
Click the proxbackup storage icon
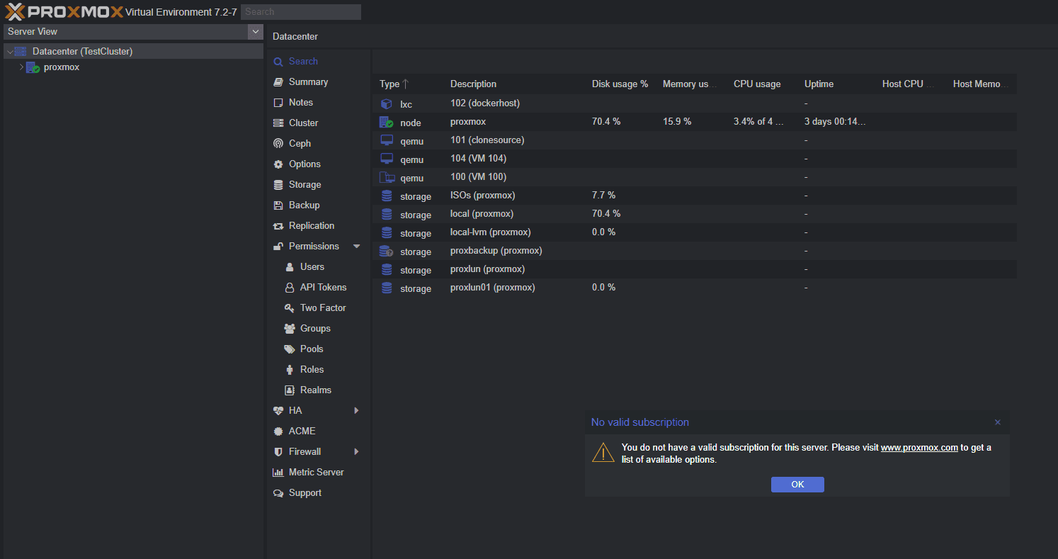pos(387,252)
